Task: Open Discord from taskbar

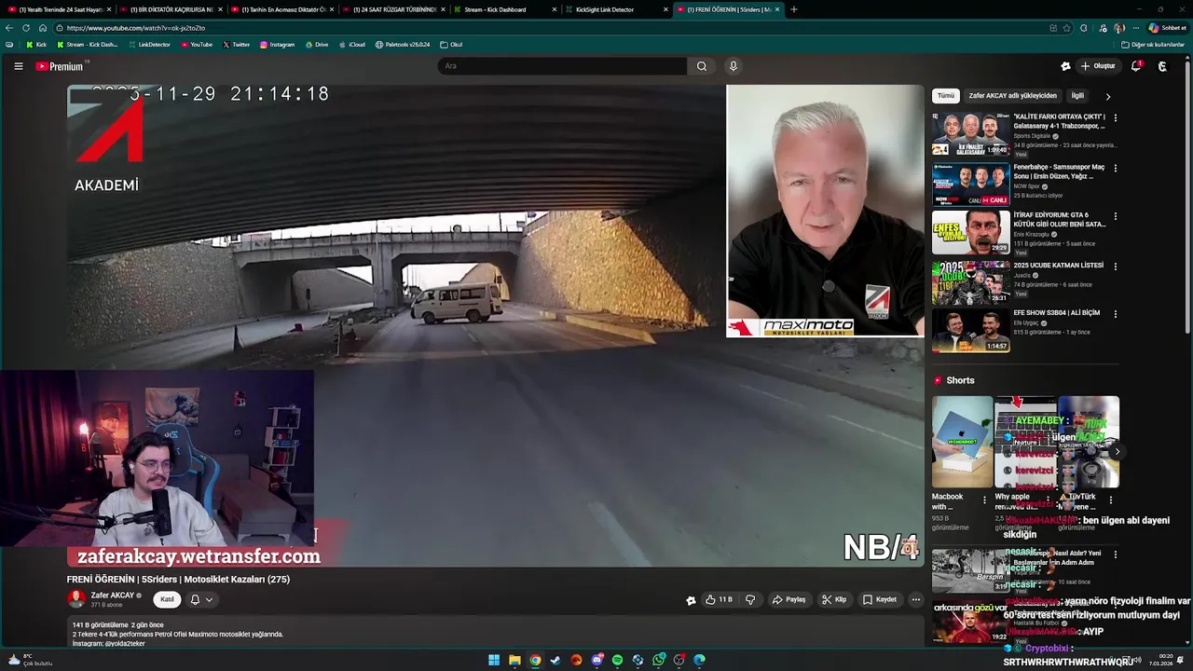Action: click(x=596, y=660)
